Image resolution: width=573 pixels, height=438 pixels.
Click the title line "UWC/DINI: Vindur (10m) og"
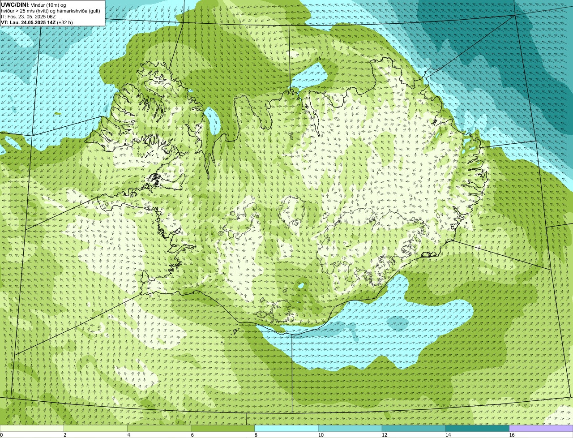[x=34, y=4]
